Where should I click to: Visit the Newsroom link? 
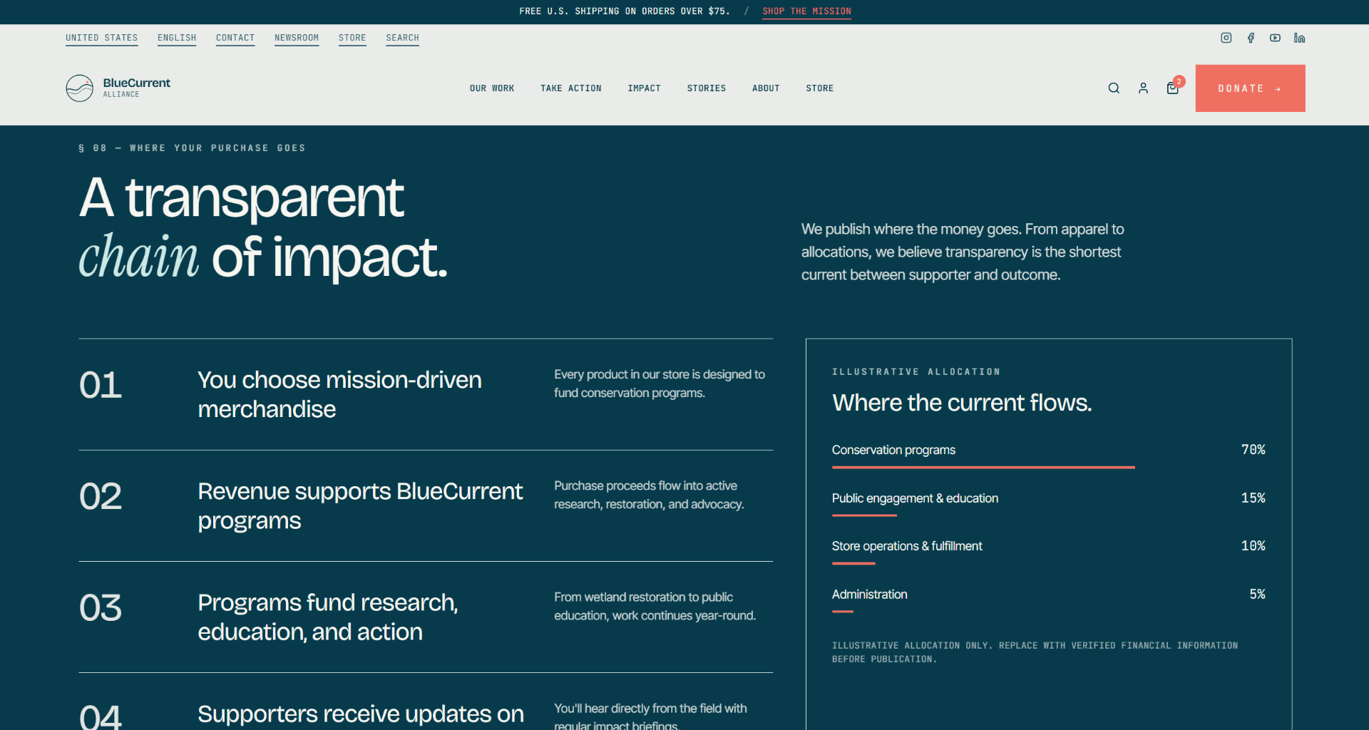point(297,38)
